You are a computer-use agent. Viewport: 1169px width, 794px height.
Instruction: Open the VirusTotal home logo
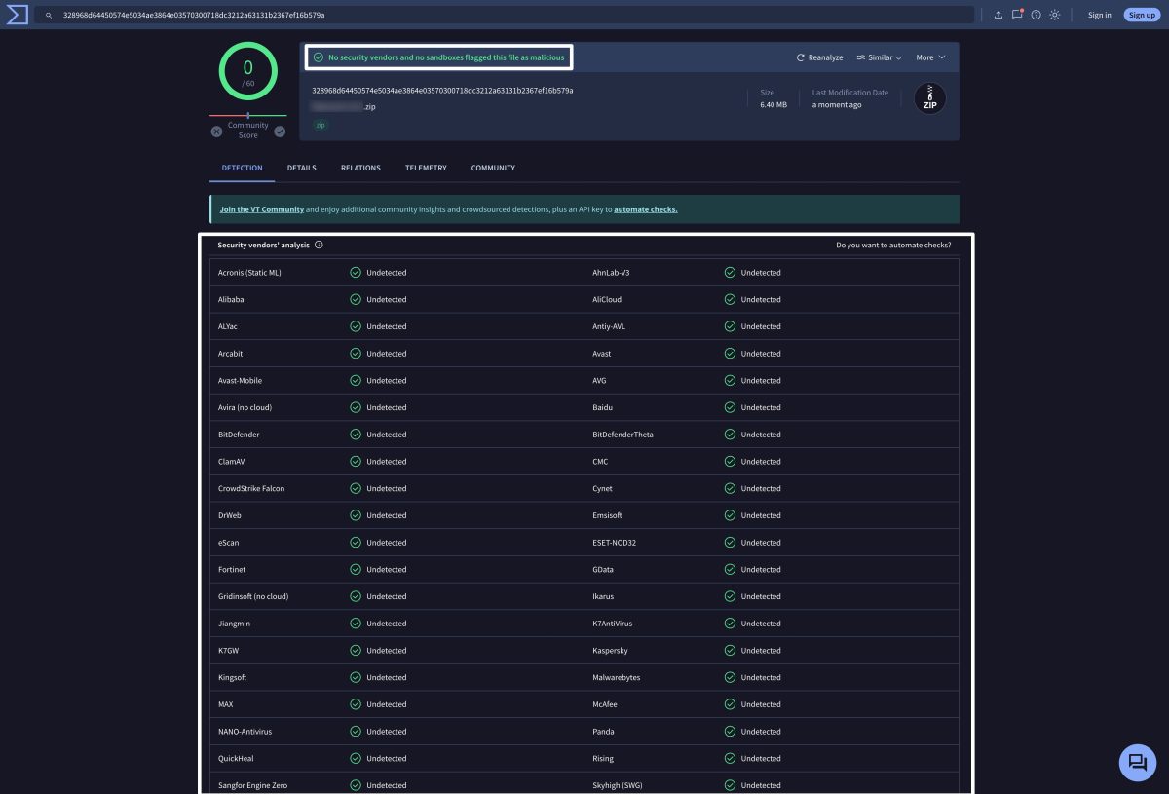16,14
